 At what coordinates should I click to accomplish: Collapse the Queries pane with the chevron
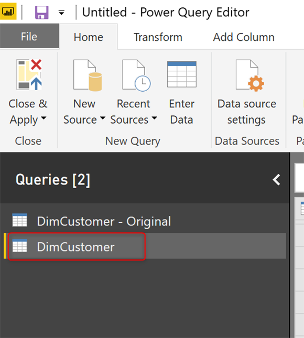point(276,180)
